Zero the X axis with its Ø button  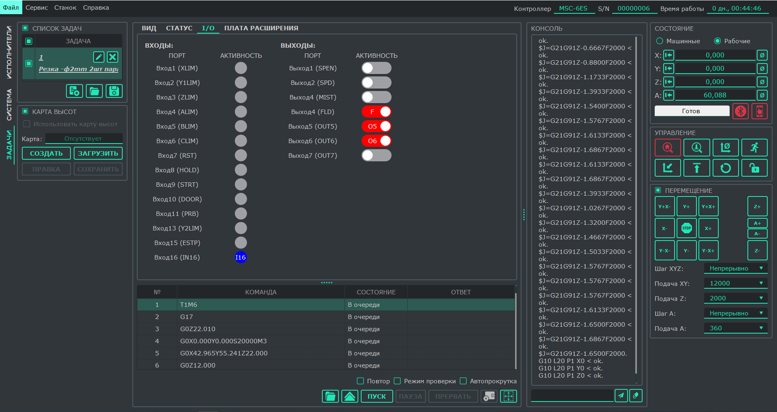[762, 55]
